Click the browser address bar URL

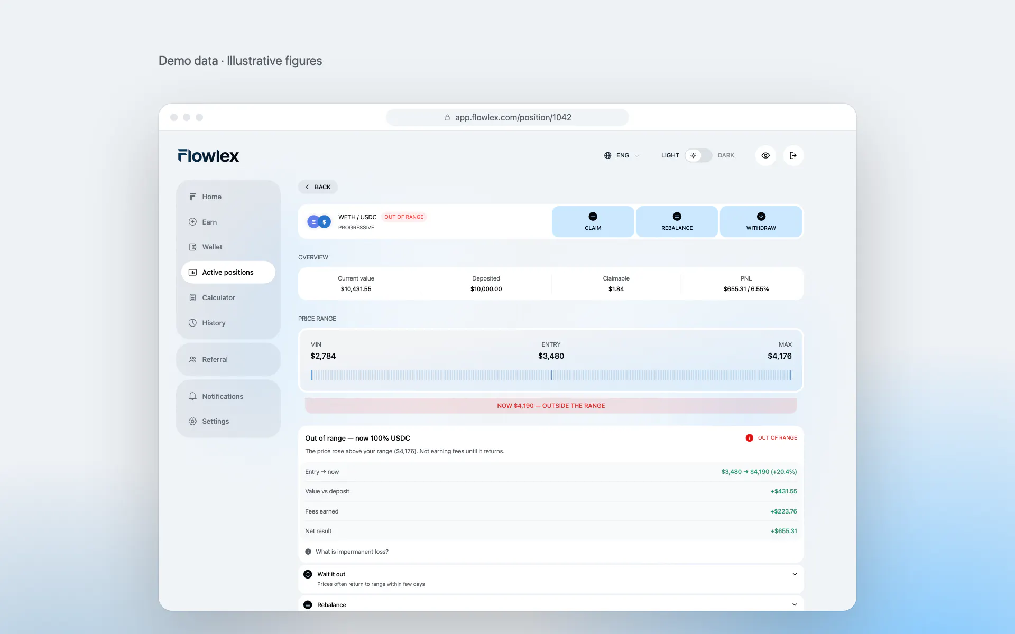508,117
